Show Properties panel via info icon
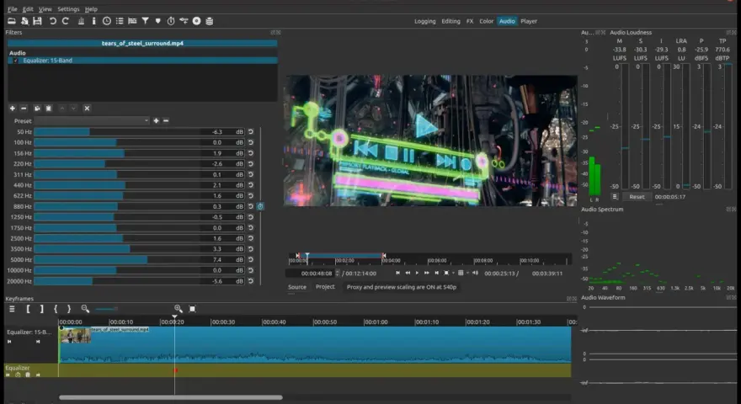 [x=93, y=21]
